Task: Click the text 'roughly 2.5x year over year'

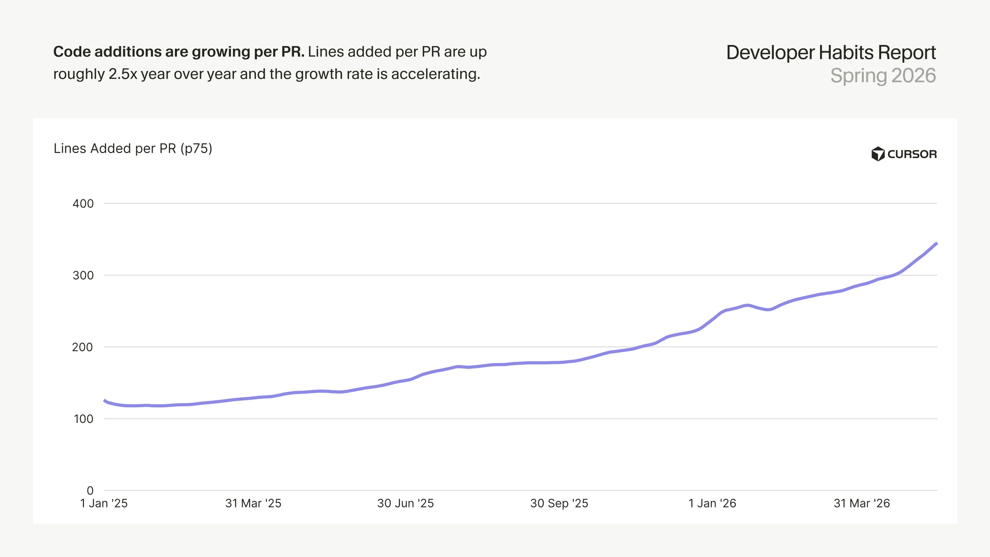Action: pos(145,74)
